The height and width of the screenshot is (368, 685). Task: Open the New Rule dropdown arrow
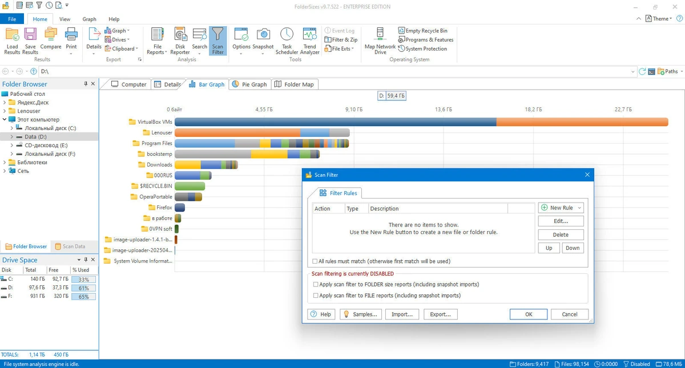(x=579, y=208)
